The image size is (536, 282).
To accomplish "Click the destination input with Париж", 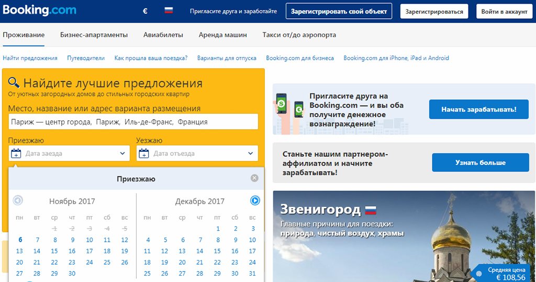I will pyautogui.click(x=133, y=122).
